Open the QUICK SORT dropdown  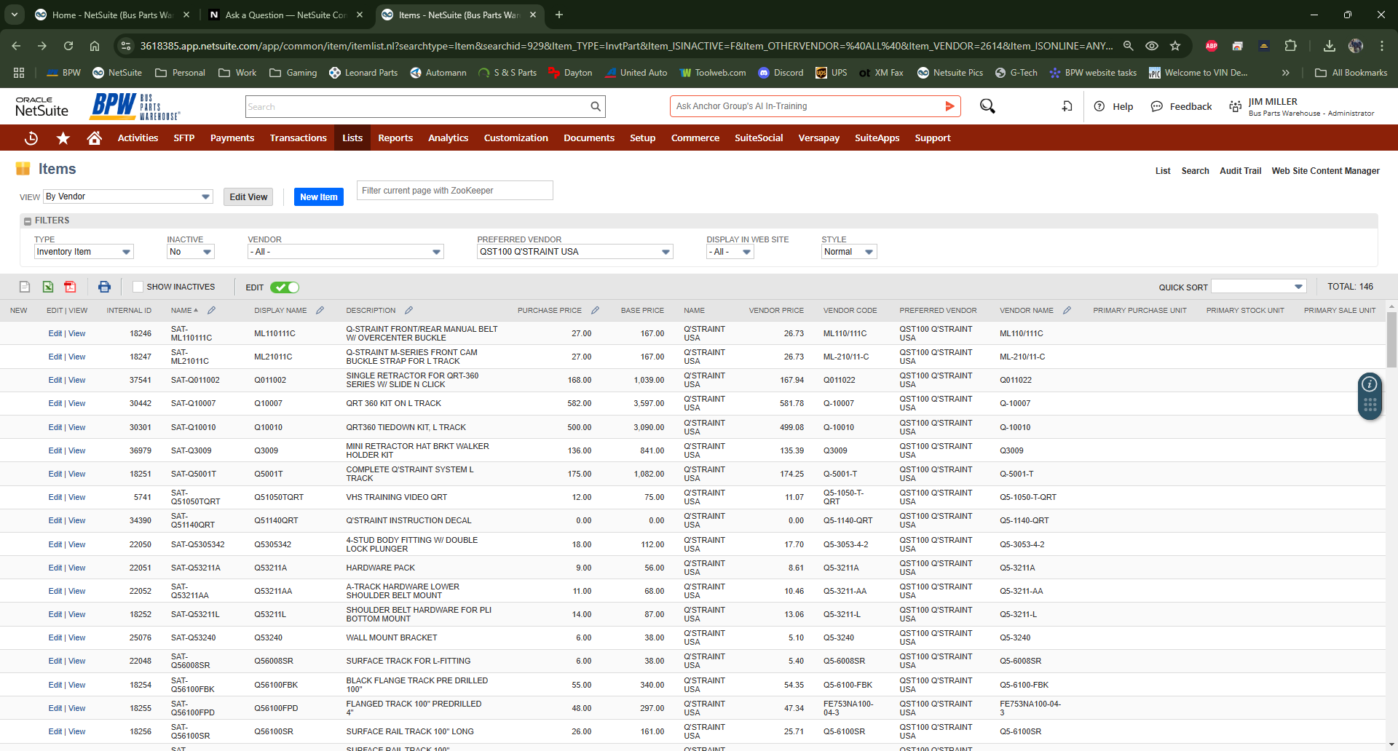pos(1298,286)
